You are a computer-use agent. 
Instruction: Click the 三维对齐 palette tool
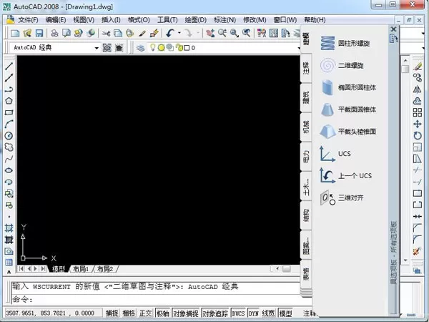pos(342,197)
